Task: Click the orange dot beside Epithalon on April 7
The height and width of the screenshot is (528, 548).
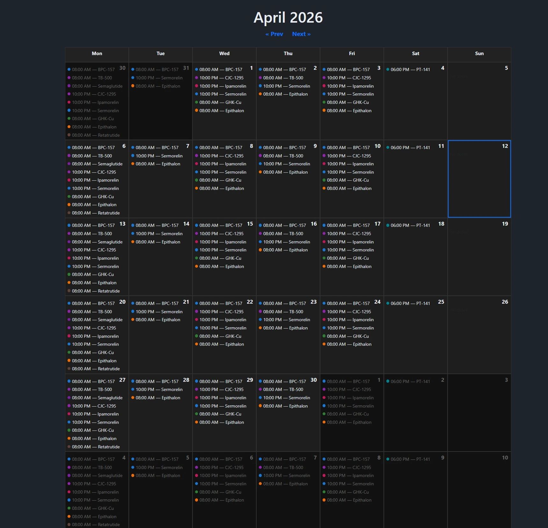Action: pos(133,164)
